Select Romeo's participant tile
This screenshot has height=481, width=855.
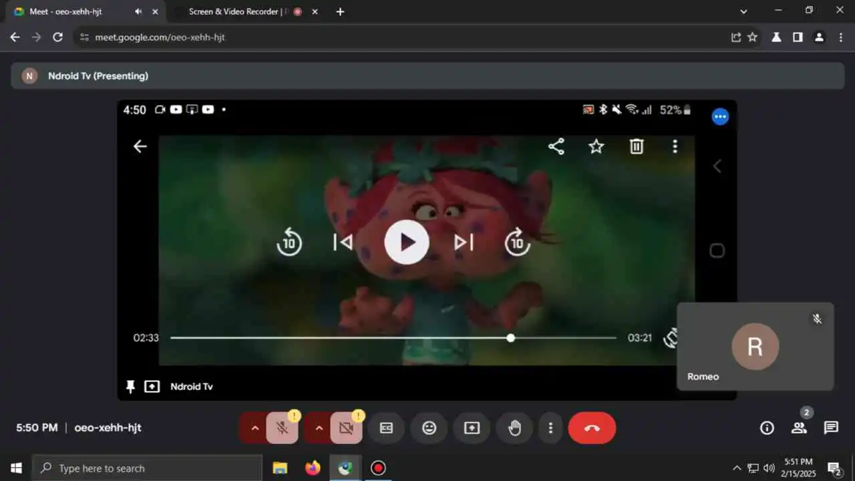(755, 346)
